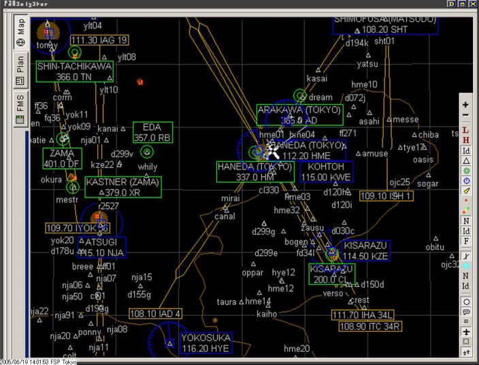Zoom out with the minus button
The width and height of the screenshot is (479, 365).
click(465, 115)
